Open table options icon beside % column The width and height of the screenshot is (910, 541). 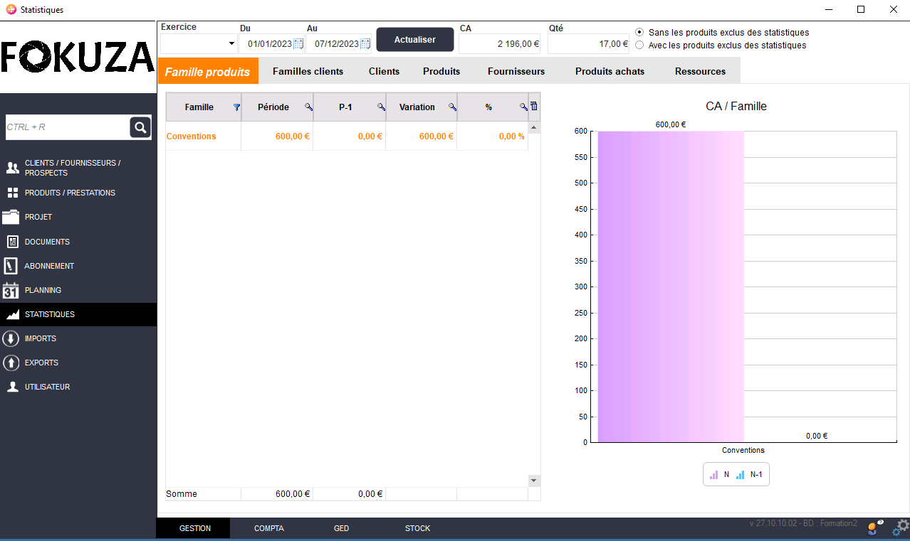pyautogui.click(x=535, y=107)
